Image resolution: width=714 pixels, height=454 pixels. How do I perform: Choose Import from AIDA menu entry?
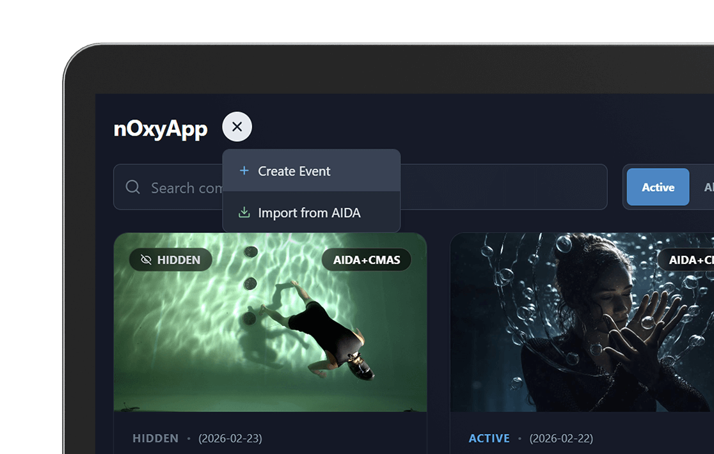pyautogui.click(x=311, y=212)
